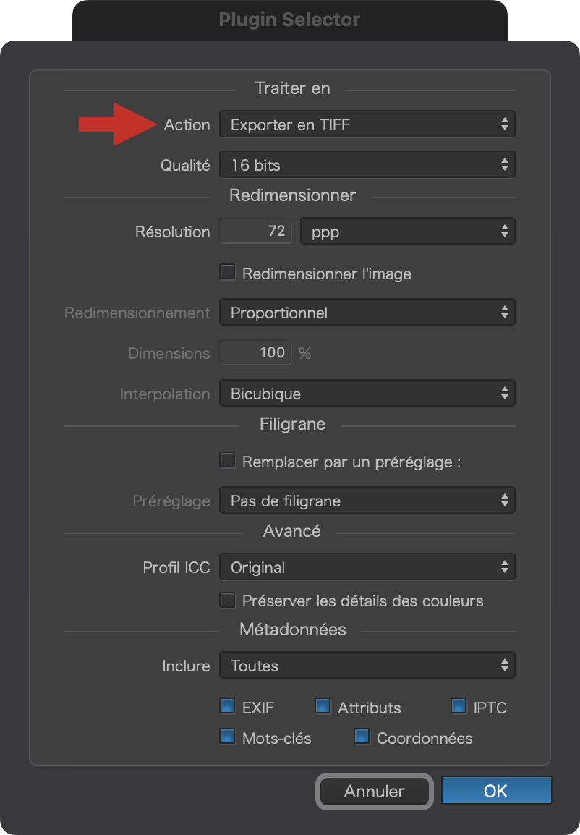Viewport: 580px width, 835px height.
Task: Open the Interpolation dropdown showing Bicubique
Action: 367,393
